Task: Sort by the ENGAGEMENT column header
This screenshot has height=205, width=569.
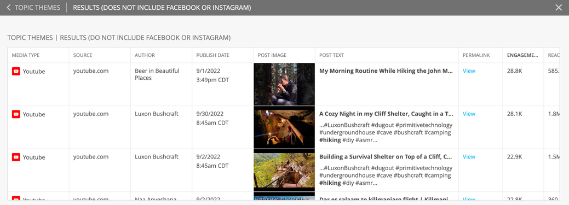Action: point(522,55)
